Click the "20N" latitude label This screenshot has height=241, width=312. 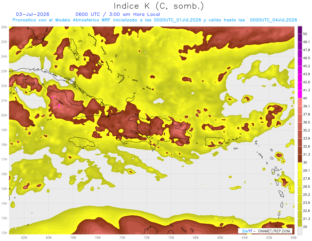pos(4,115)
